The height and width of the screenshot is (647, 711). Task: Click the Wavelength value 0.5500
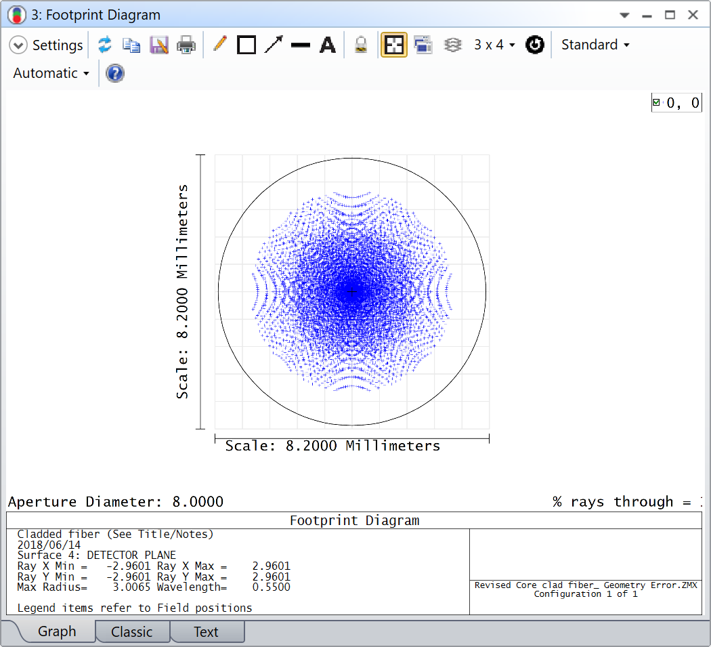pyautogui.click(x=271, y=587)
